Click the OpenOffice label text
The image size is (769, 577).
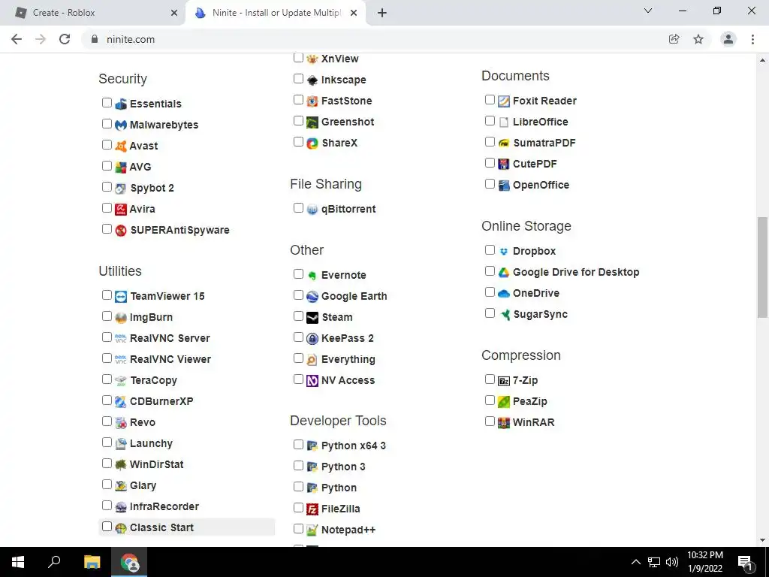[541, 186]
